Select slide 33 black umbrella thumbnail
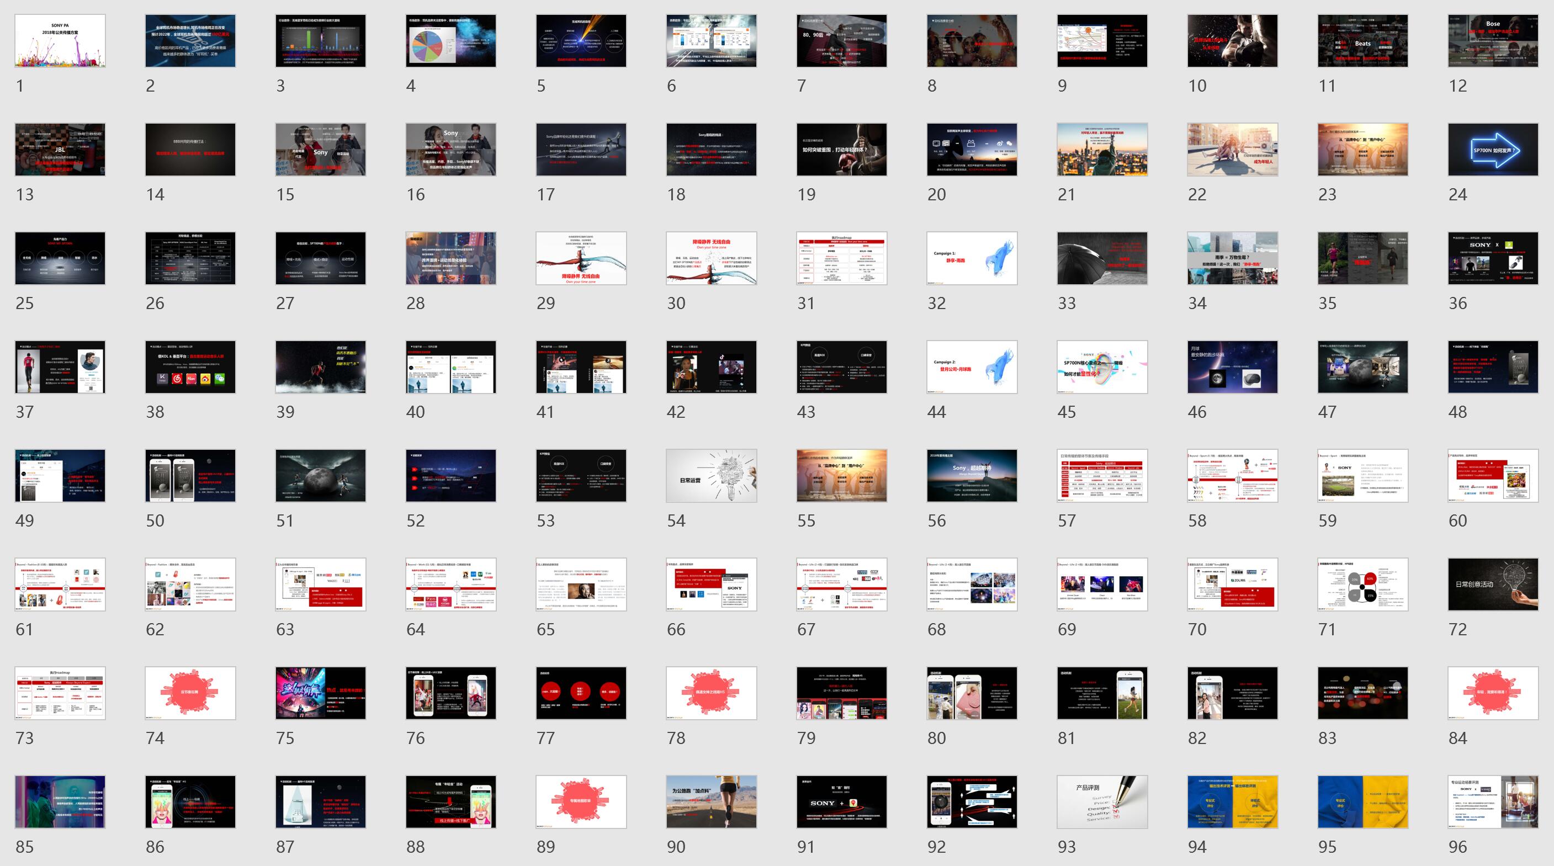 click(1103, 258)
